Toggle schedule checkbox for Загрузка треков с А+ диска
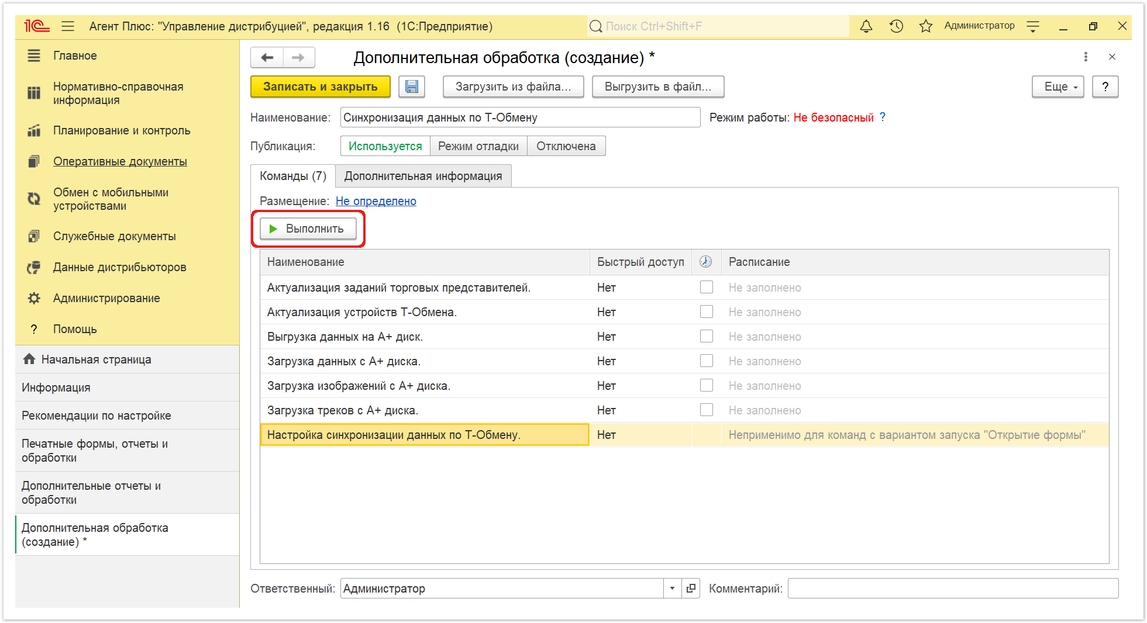1147x623 pixels. (x=707, y=410)
